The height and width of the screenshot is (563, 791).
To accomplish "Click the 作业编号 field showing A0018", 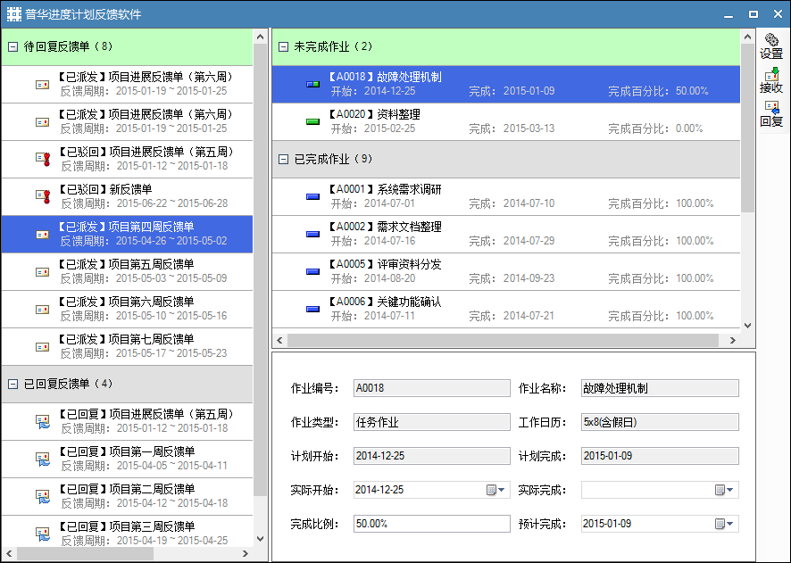I will [x=432, y=388].
